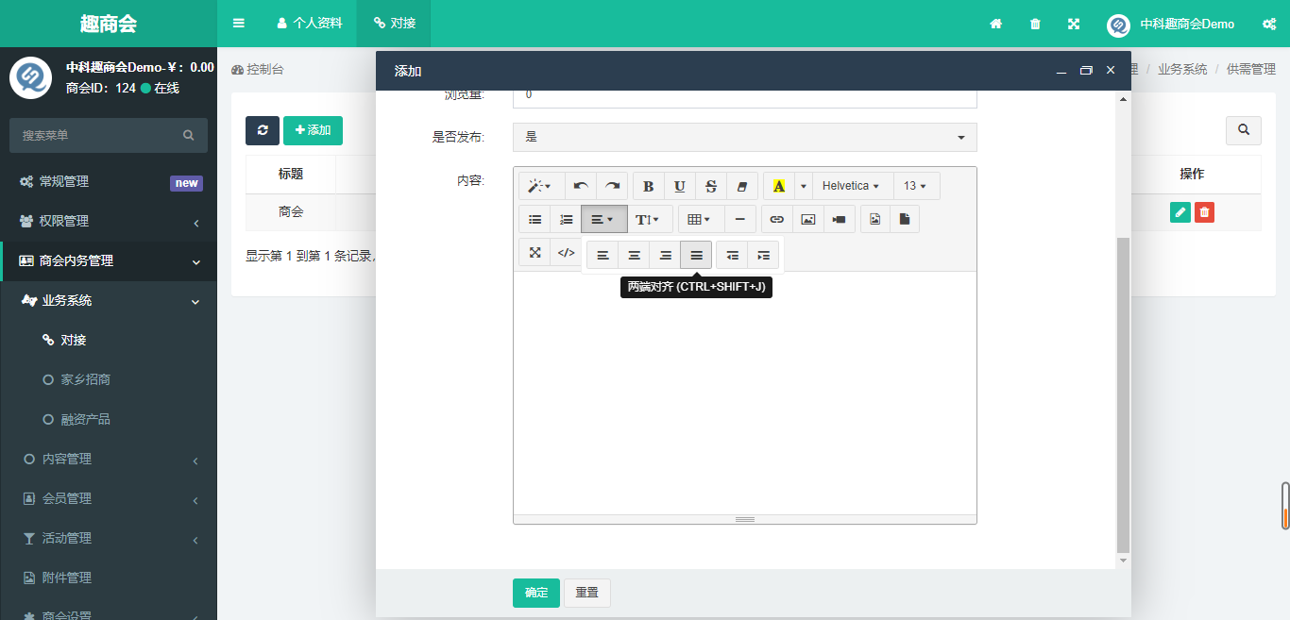Click the eraser clear-formatting icon
This screenshot has width=1290, height=620.
pos(741,186)
